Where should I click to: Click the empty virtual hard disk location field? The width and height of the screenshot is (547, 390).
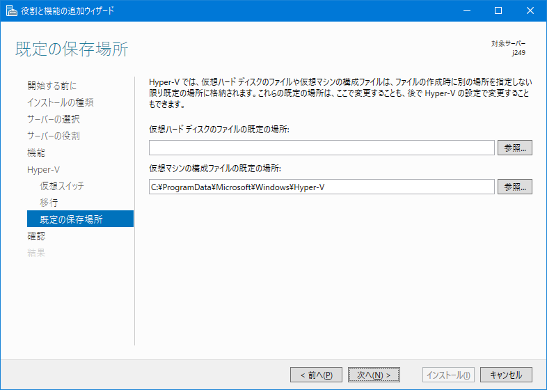click(x=322, y=148)
